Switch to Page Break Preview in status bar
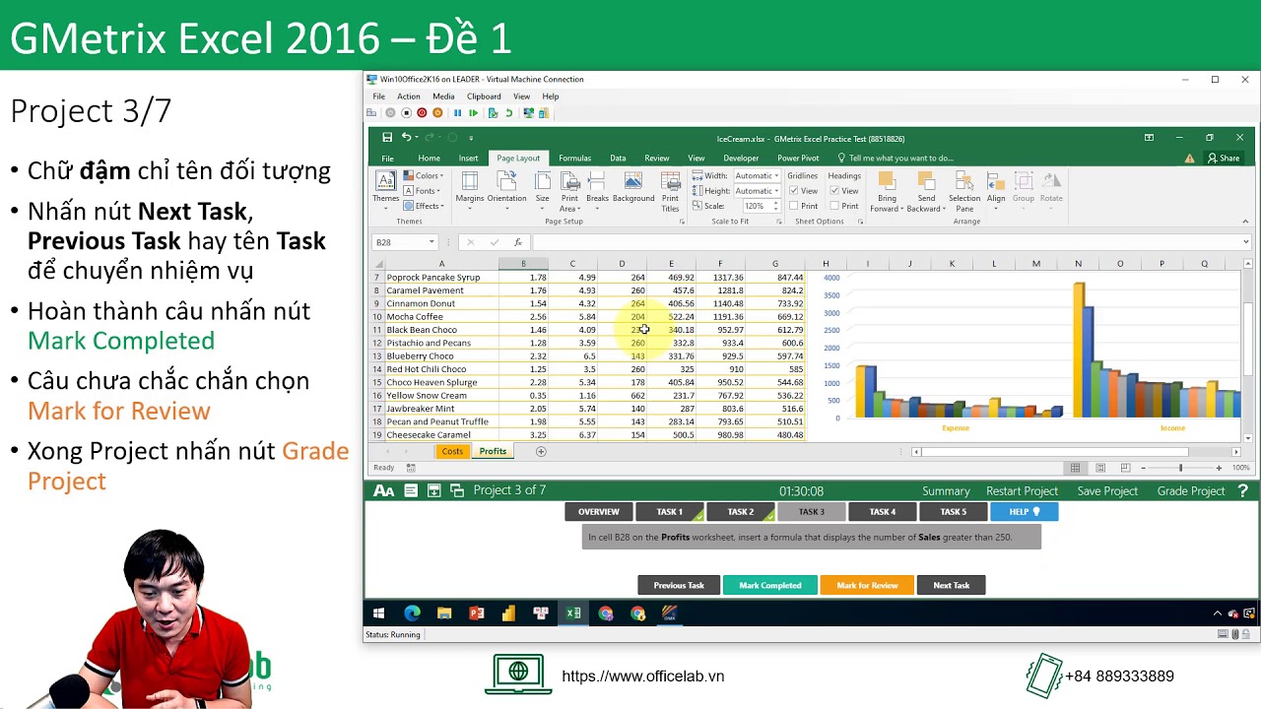Screen dimensions: 1261x709 (x=1123, y=468)
